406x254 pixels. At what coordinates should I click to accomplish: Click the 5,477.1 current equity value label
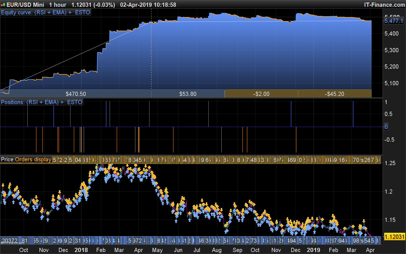(x=394, y=21)
